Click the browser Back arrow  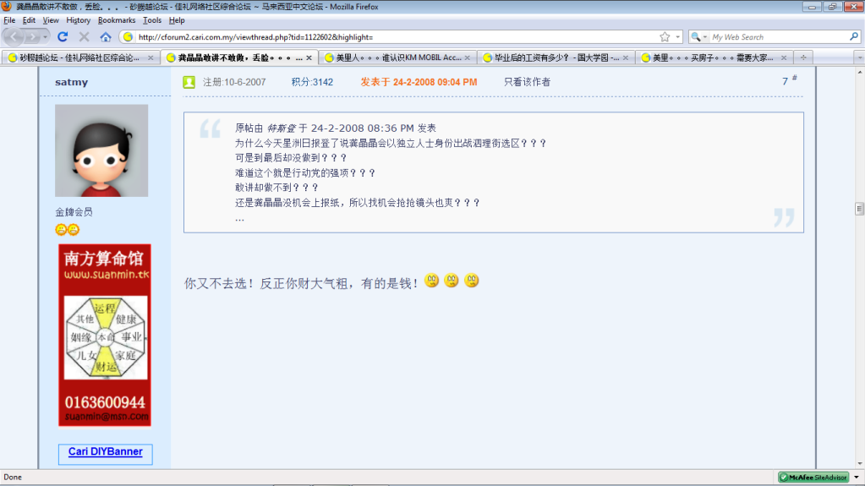17,37
